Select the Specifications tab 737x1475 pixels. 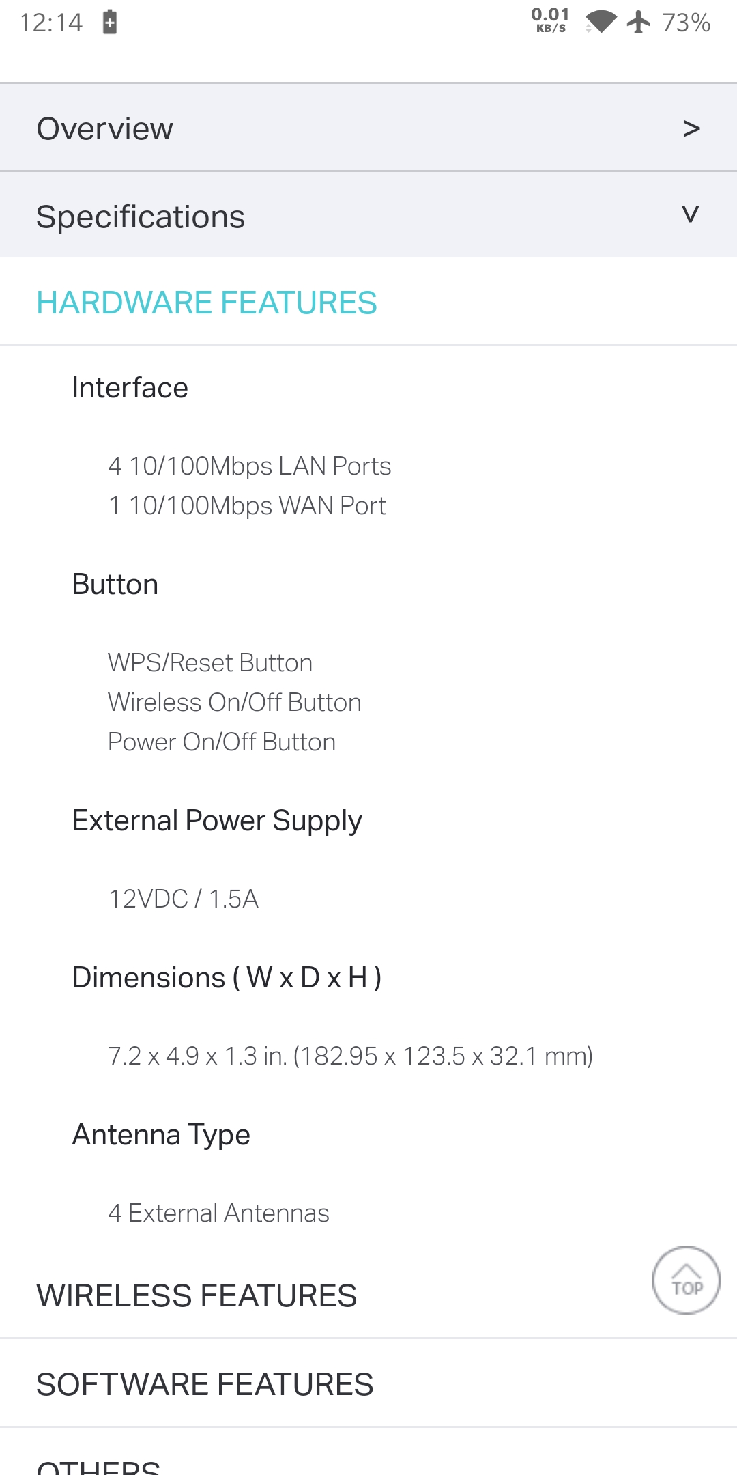[141, 216]
